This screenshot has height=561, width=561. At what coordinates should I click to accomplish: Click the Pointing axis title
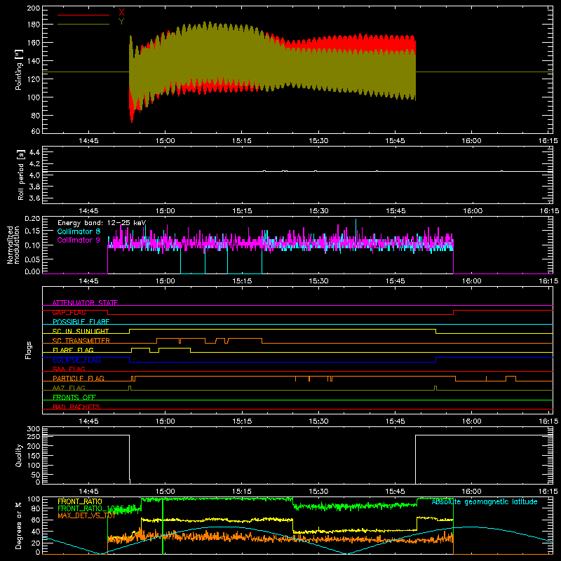(x=19, y=69)
